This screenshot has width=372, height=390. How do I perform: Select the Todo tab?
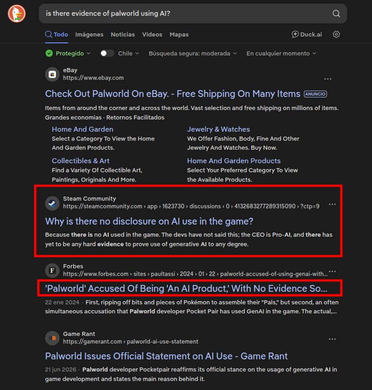(56, 34)
